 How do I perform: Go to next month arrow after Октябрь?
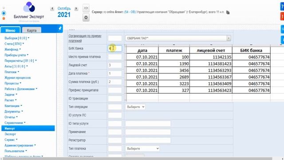[76, 8]
